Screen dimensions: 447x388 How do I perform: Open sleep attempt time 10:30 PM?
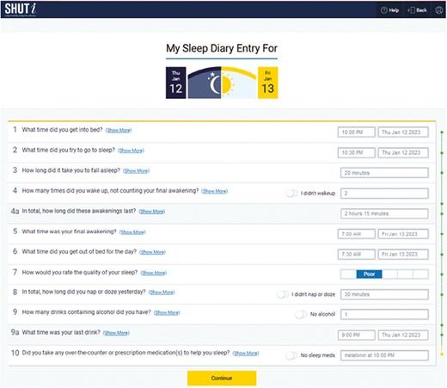[356, 153]
